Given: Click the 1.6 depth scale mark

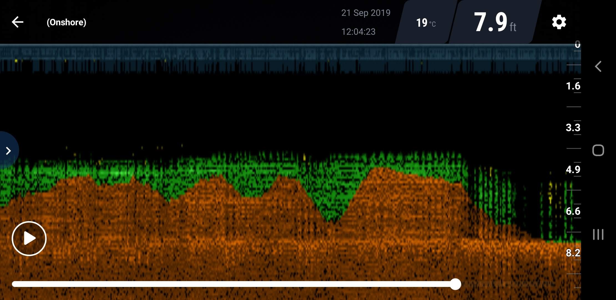Looking at the screenshot, I should pyautogui.click(x=573, y=86).
